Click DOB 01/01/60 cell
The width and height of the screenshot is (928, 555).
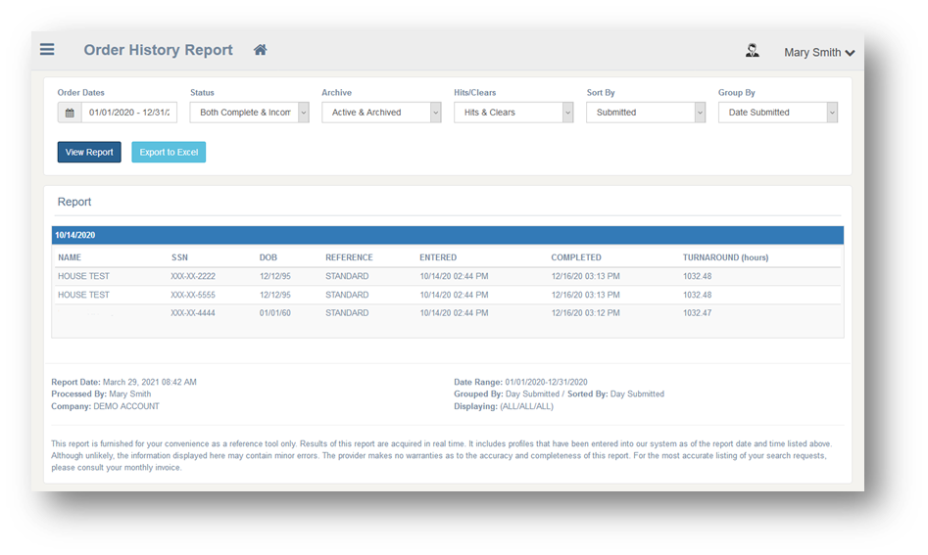pyautogui.click(x=275, y=313)
